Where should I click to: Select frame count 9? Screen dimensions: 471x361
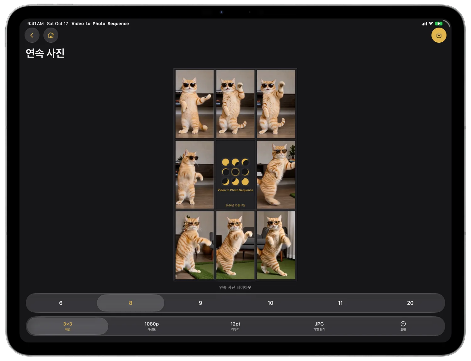pos(200,303)
